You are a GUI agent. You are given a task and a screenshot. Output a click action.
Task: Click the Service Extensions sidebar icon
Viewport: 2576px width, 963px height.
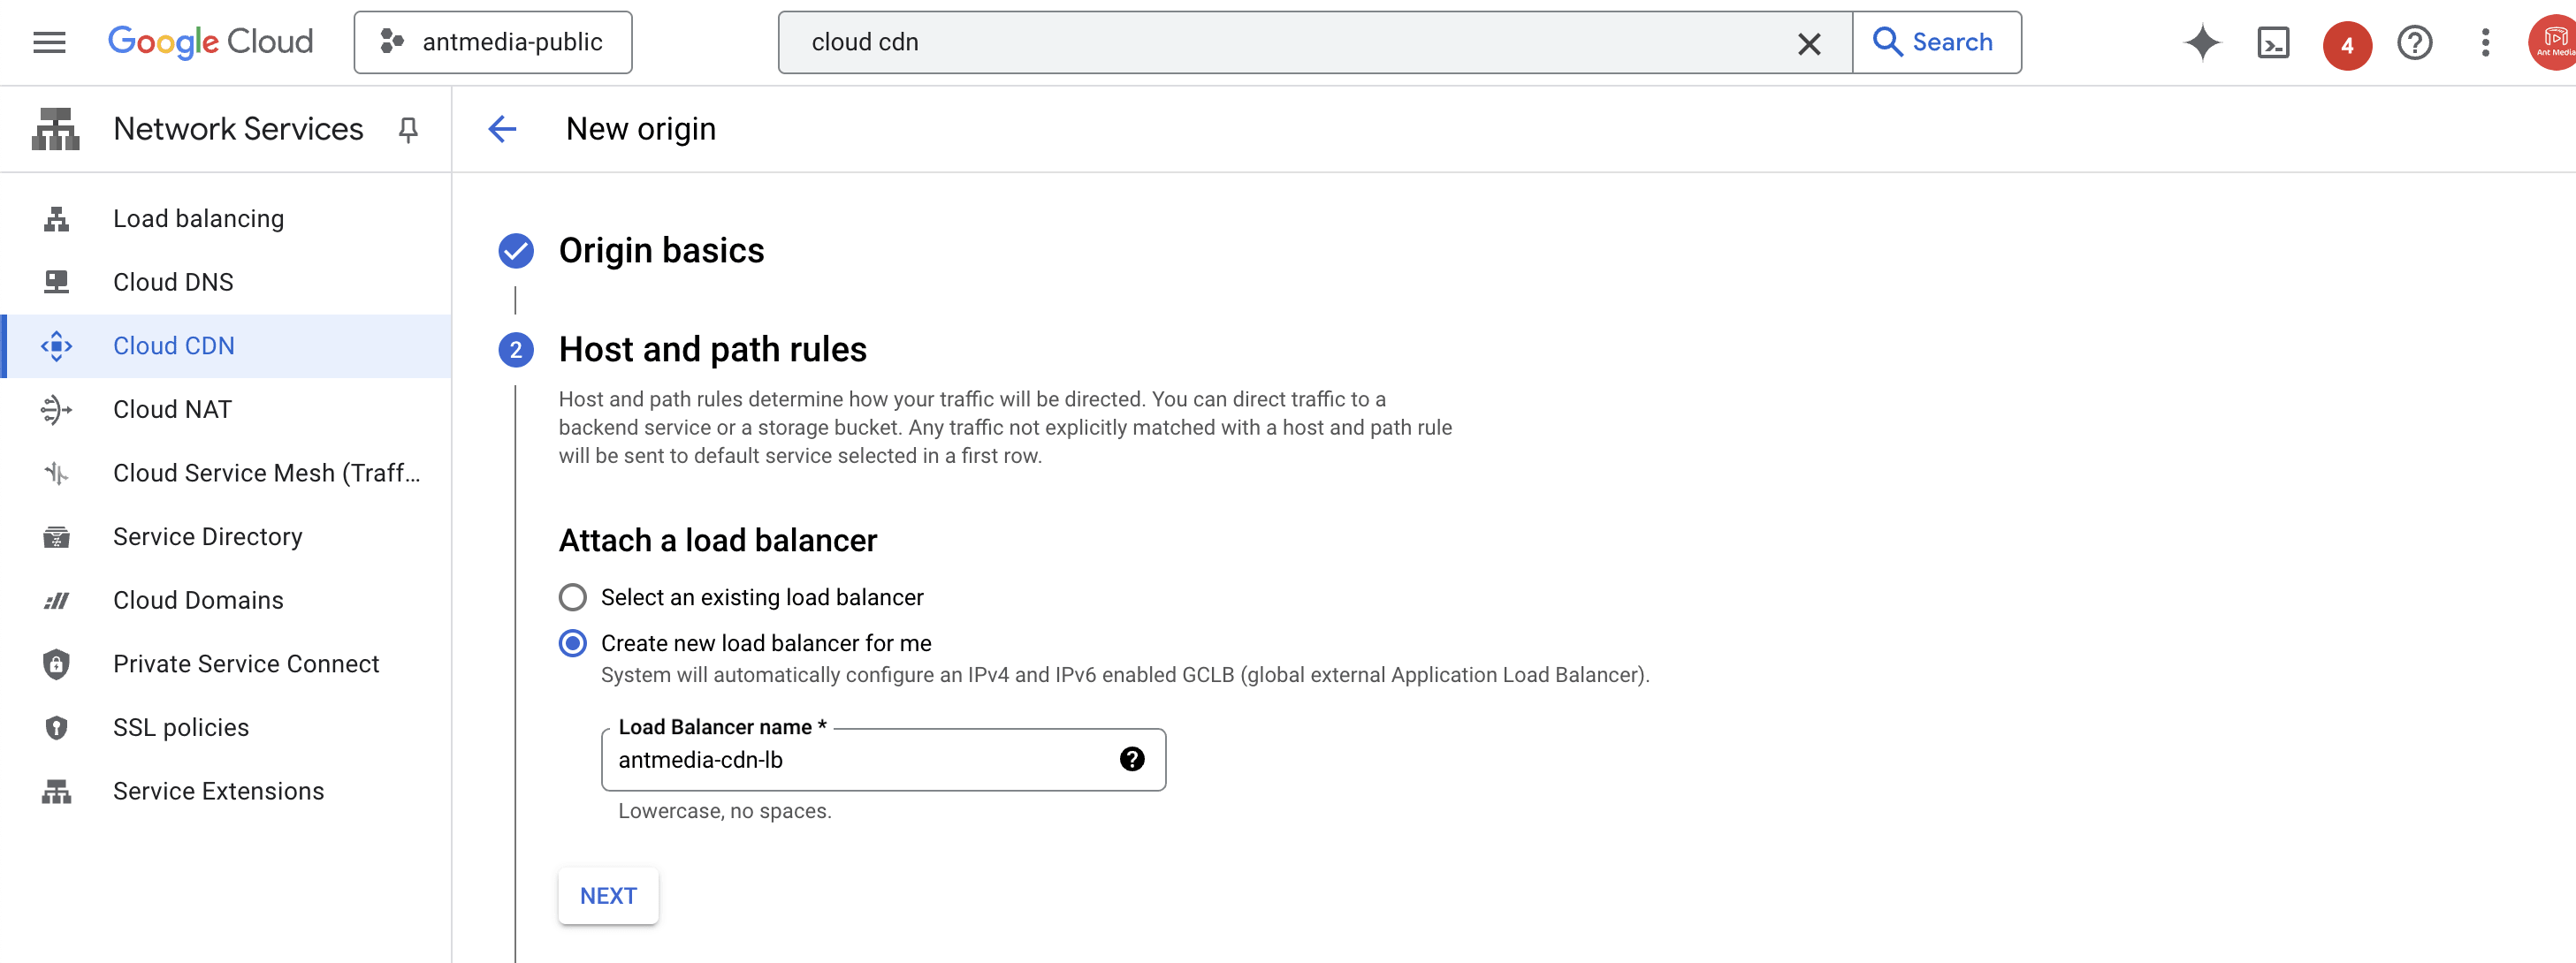[56, 792]
